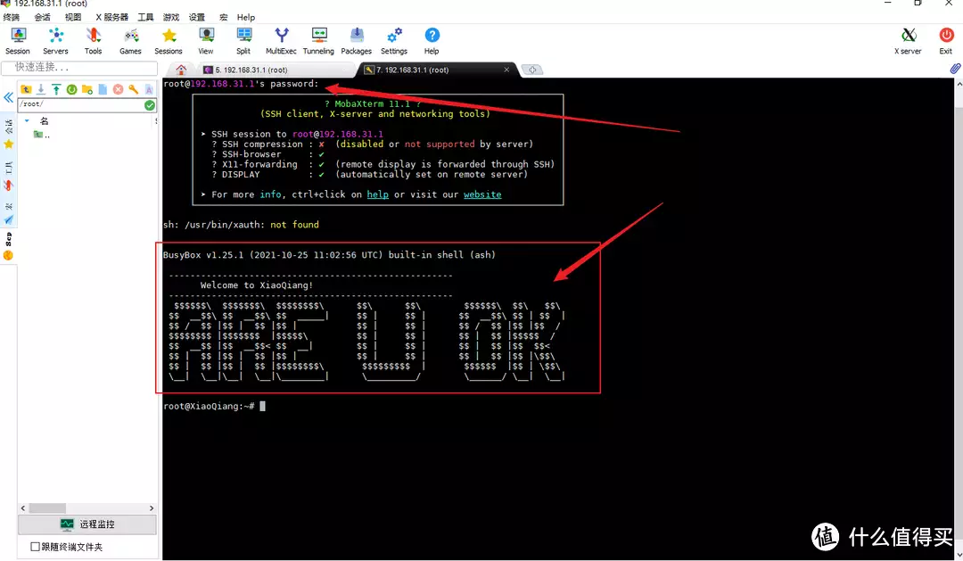The image size is (963, 561).
Task: Click the root@XiaoQiang prompt line
Action: coord(214,406)
